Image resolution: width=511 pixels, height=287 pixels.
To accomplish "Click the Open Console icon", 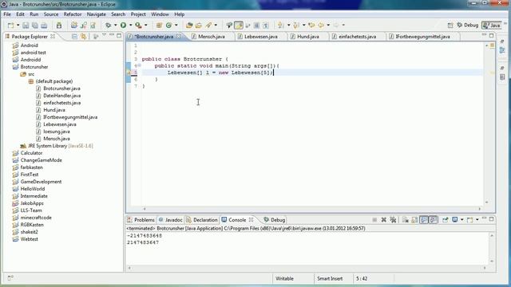I will [469, 220].
